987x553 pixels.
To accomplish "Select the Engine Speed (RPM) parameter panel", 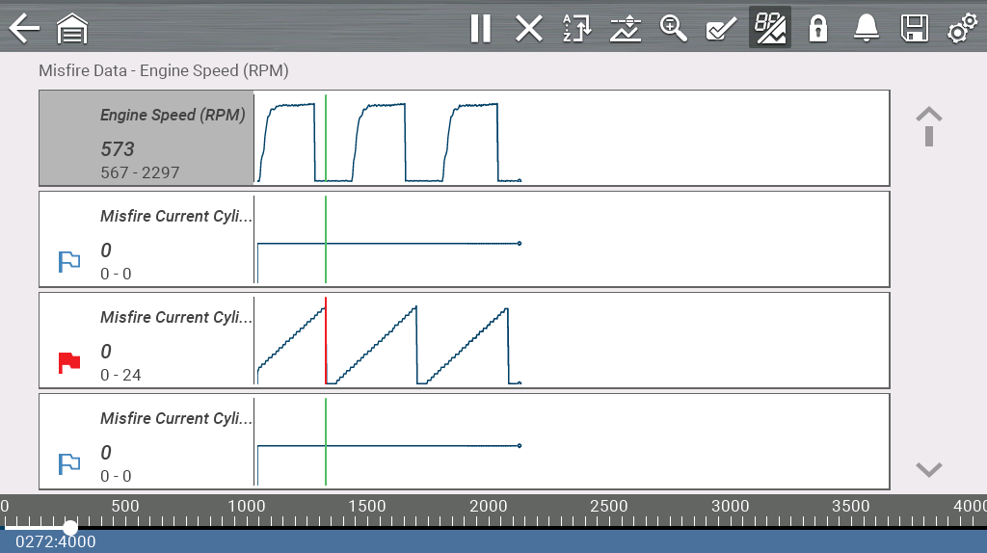I will coord(147,138).
